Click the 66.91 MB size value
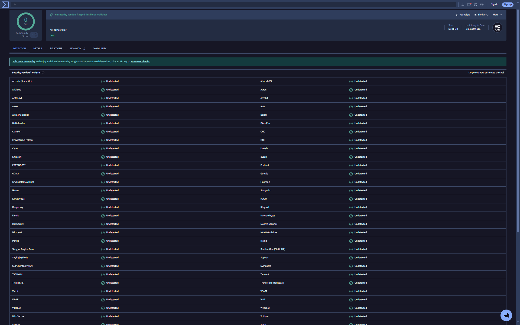The width and height of the screenshot is (520, 325). click(453, 29)
